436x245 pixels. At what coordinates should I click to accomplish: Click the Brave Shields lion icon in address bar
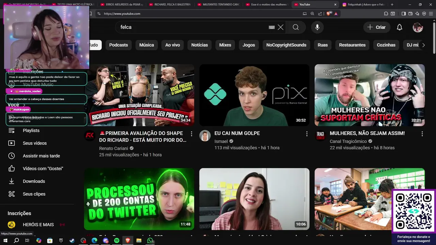point(328,14)
